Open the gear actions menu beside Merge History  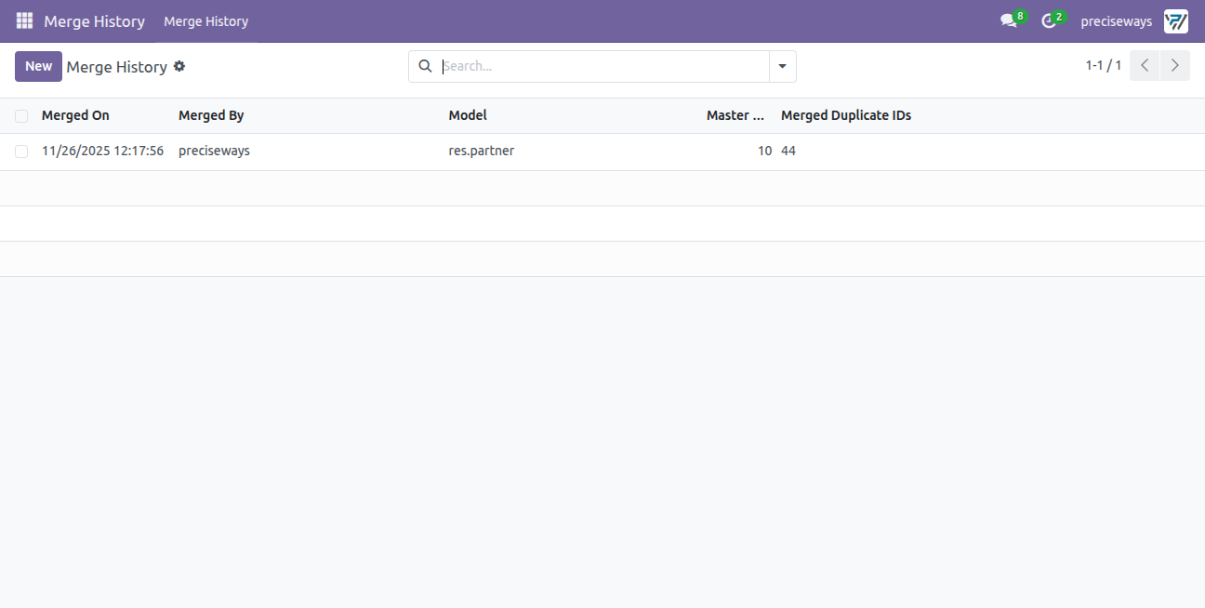[179, 66]
